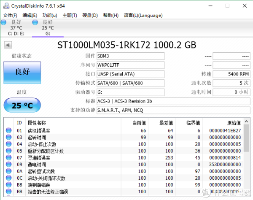
Task: Open the 硬盘(D) menu
Action: coord(90,16)
